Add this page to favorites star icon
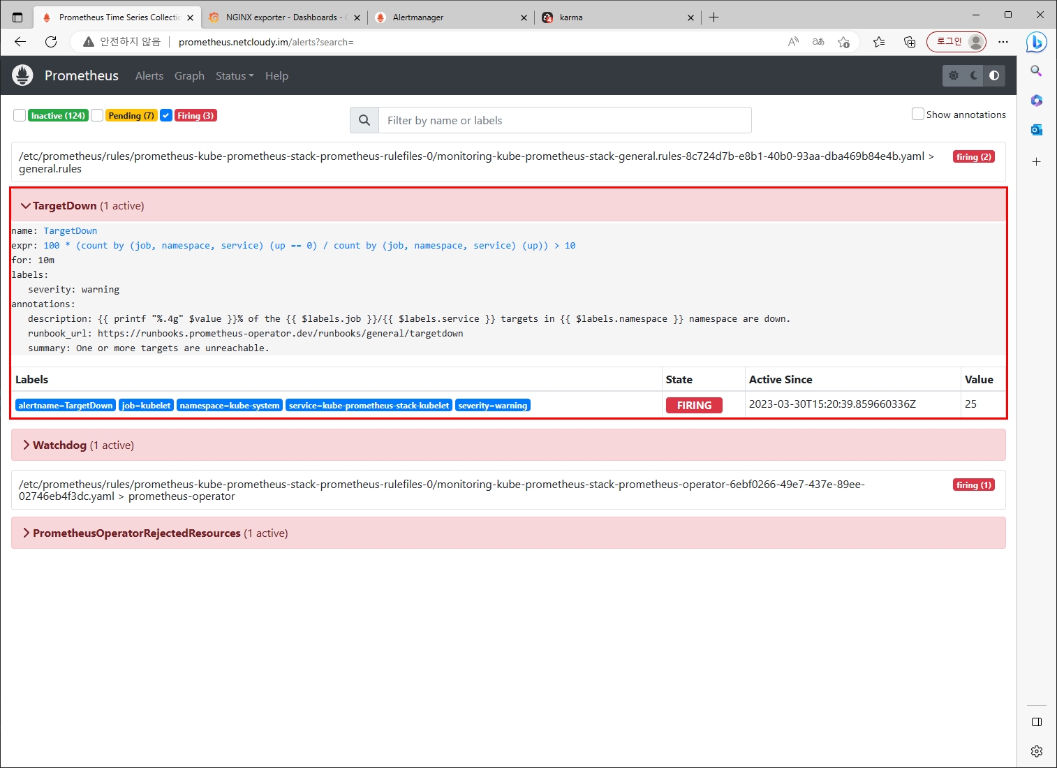The image size is (1057, 768). 843,42
